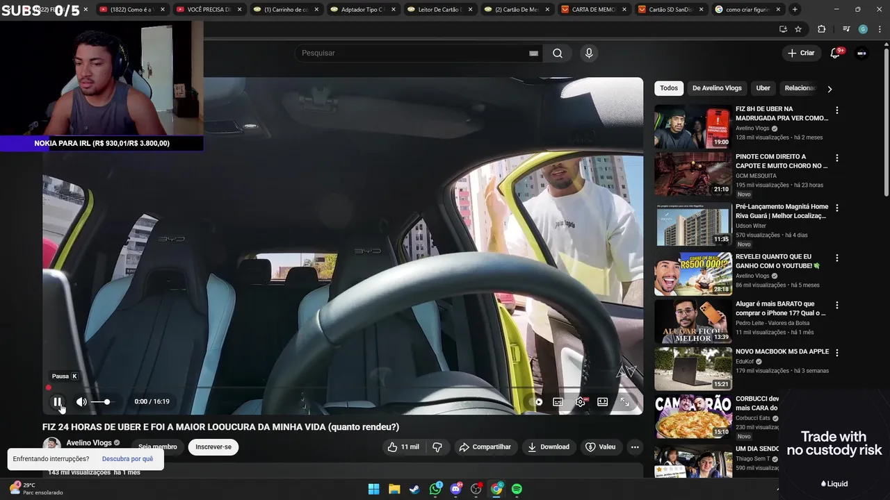
Task: Toggle subtitles/closed captions button
Action: [x=558, y=401]
